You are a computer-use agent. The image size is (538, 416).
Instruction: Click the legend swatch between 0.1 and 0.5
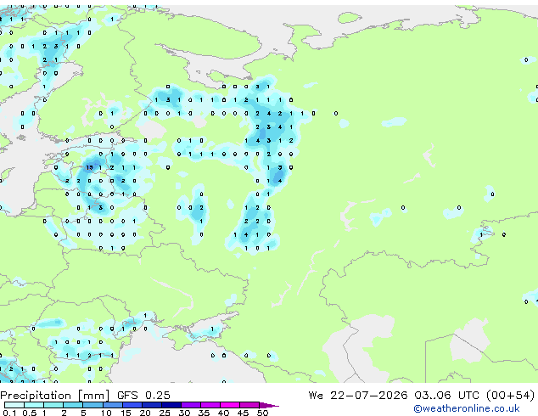(14, 405)
